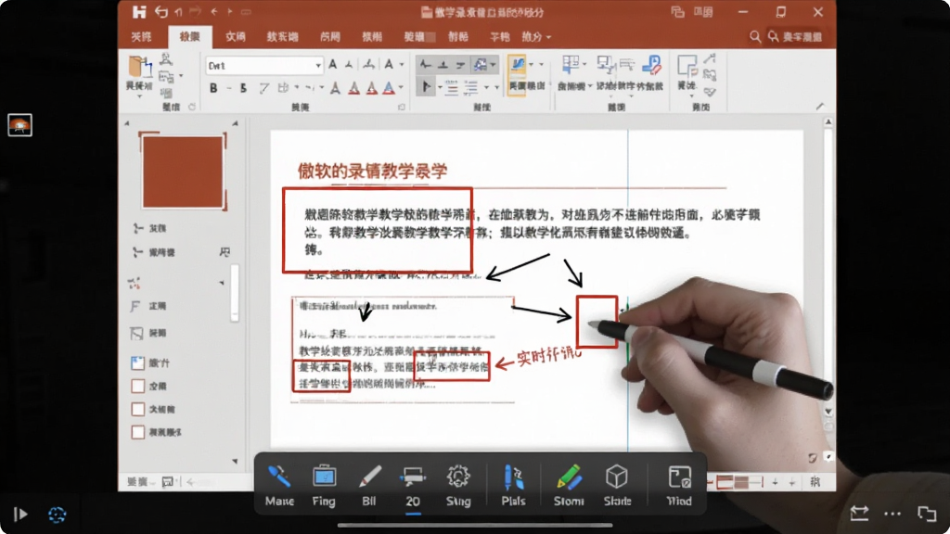Viewport: 950px width, 534px height.
Task: Collapse the left pane section with the small triangle expander
Action: 221,283
